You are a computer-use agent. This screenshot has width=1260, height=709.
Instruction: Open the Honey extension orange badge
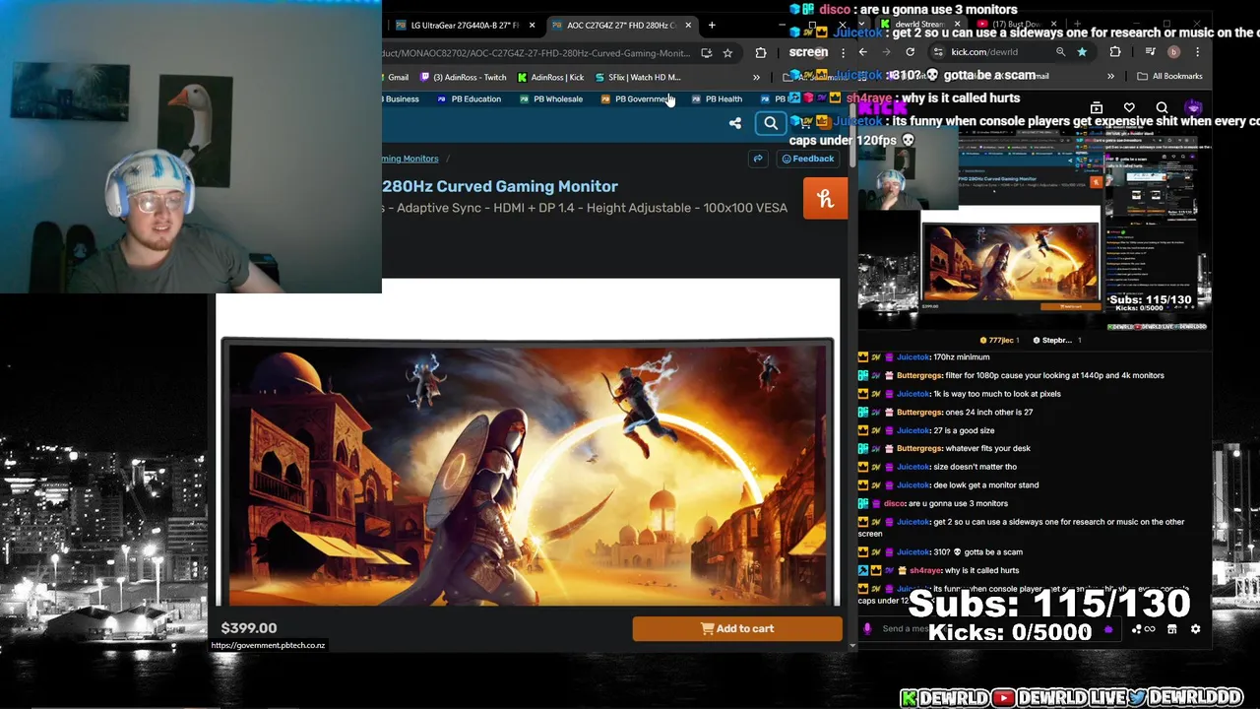coord(825,199)
